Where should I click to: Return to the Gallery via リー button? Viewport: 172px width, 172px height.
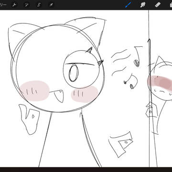coord(3,5)
